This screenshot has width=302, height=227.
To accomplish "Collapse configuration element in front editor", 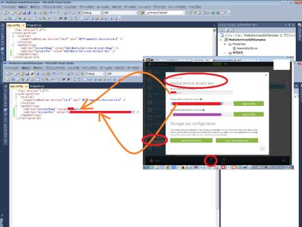I will [x=16, y=94].
